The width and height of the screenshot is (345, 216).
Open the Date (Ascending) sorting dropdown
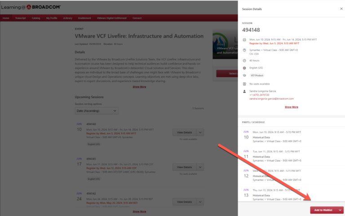click(97, 111)
